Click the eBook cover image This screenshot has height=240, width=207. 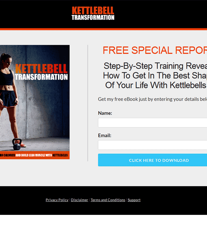(35, 102)
